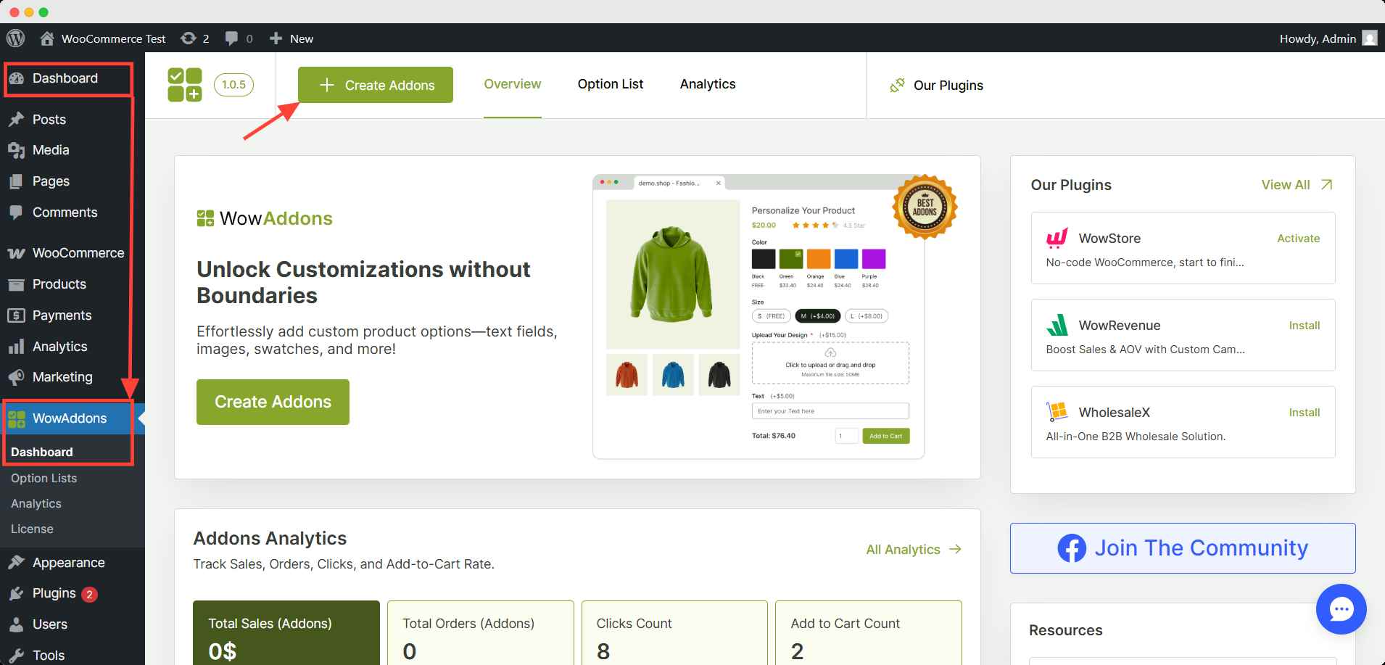Click the orange hoodie thumbnail
This screenshot has width=1385, height=665.
click(627, 375)
